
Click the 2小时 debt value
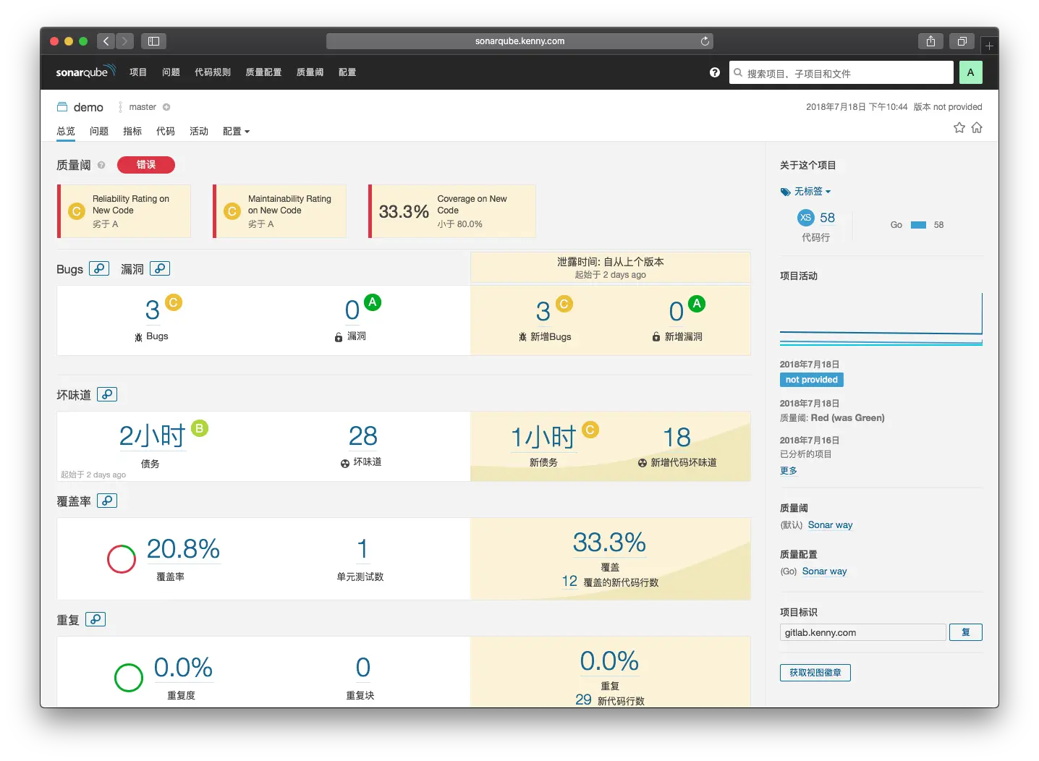pos(153,436)
